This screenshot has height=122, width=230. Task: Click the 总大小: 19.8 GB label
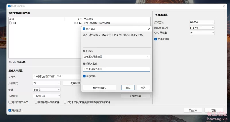(17, 62)
